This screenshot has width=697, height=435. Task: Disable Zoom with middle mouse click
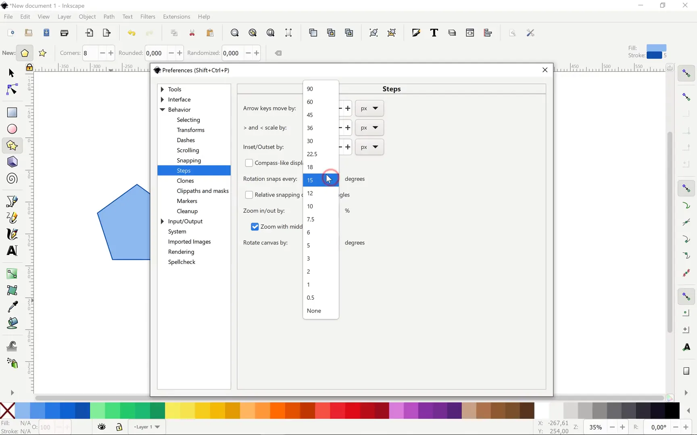254,226
